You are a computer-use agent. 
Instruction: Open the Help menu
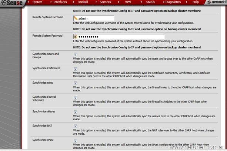196,2
